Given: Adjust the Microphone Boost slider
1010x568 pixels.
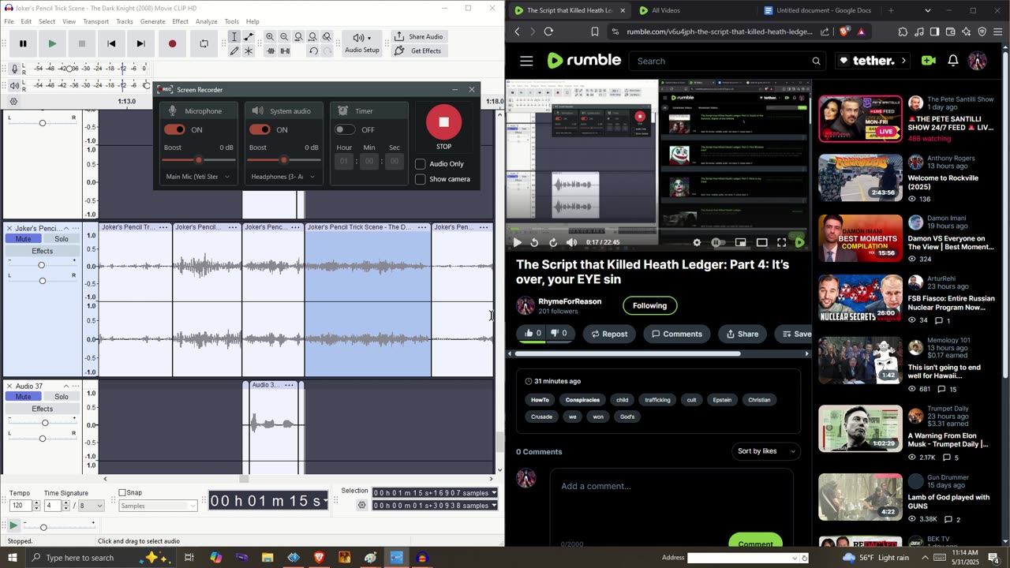Looking at the screenshot, I should 198,160.
